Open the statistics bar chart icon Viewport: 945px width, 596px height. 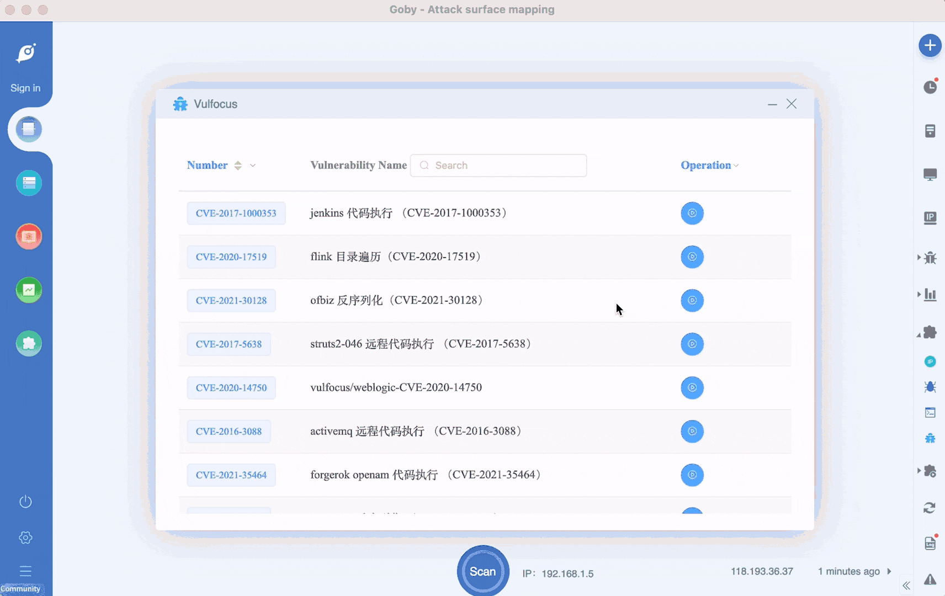coord(930,295)
